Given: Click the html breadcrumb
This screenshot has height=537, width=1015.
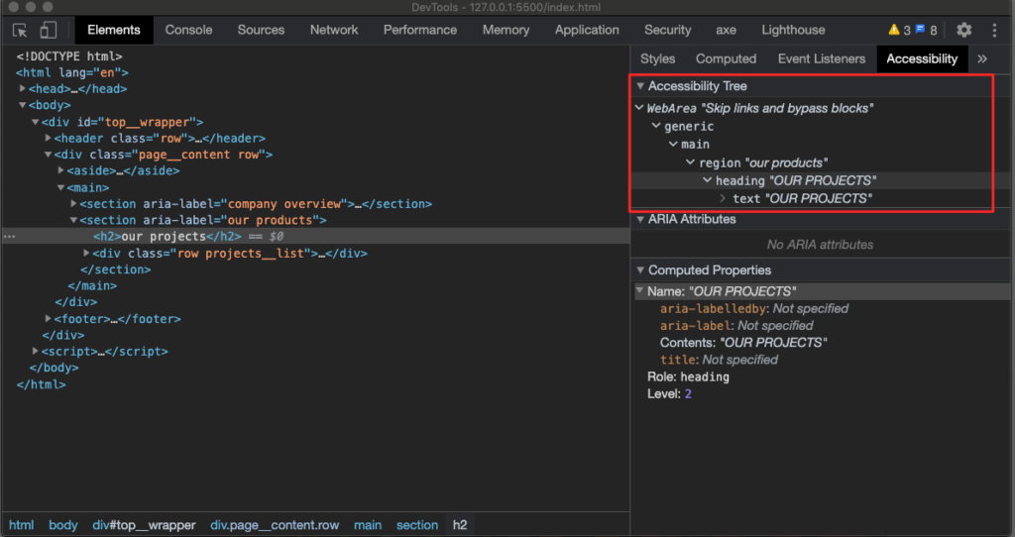Looking at the screenshot, I should click(x=22, y=525).
